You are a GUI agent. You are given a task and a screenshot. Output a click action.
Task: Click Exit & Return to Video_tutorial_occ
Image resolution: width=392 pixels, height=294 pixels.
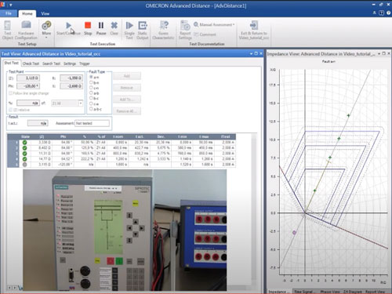254,25
